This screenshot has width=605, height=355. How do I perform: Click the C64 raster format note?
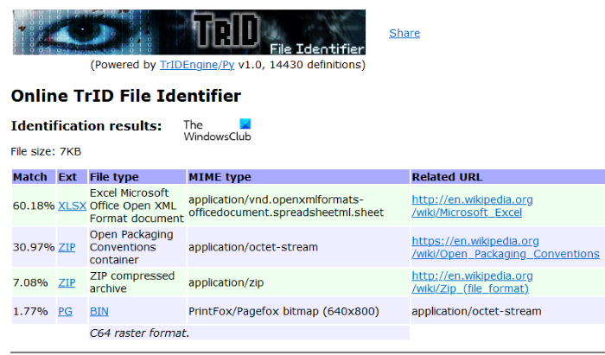pyautogui.click(x=140, y=333)
